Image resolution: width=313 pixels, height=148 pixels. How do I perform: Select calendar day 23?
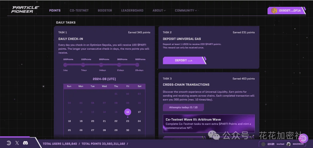[x=128, y=121]
